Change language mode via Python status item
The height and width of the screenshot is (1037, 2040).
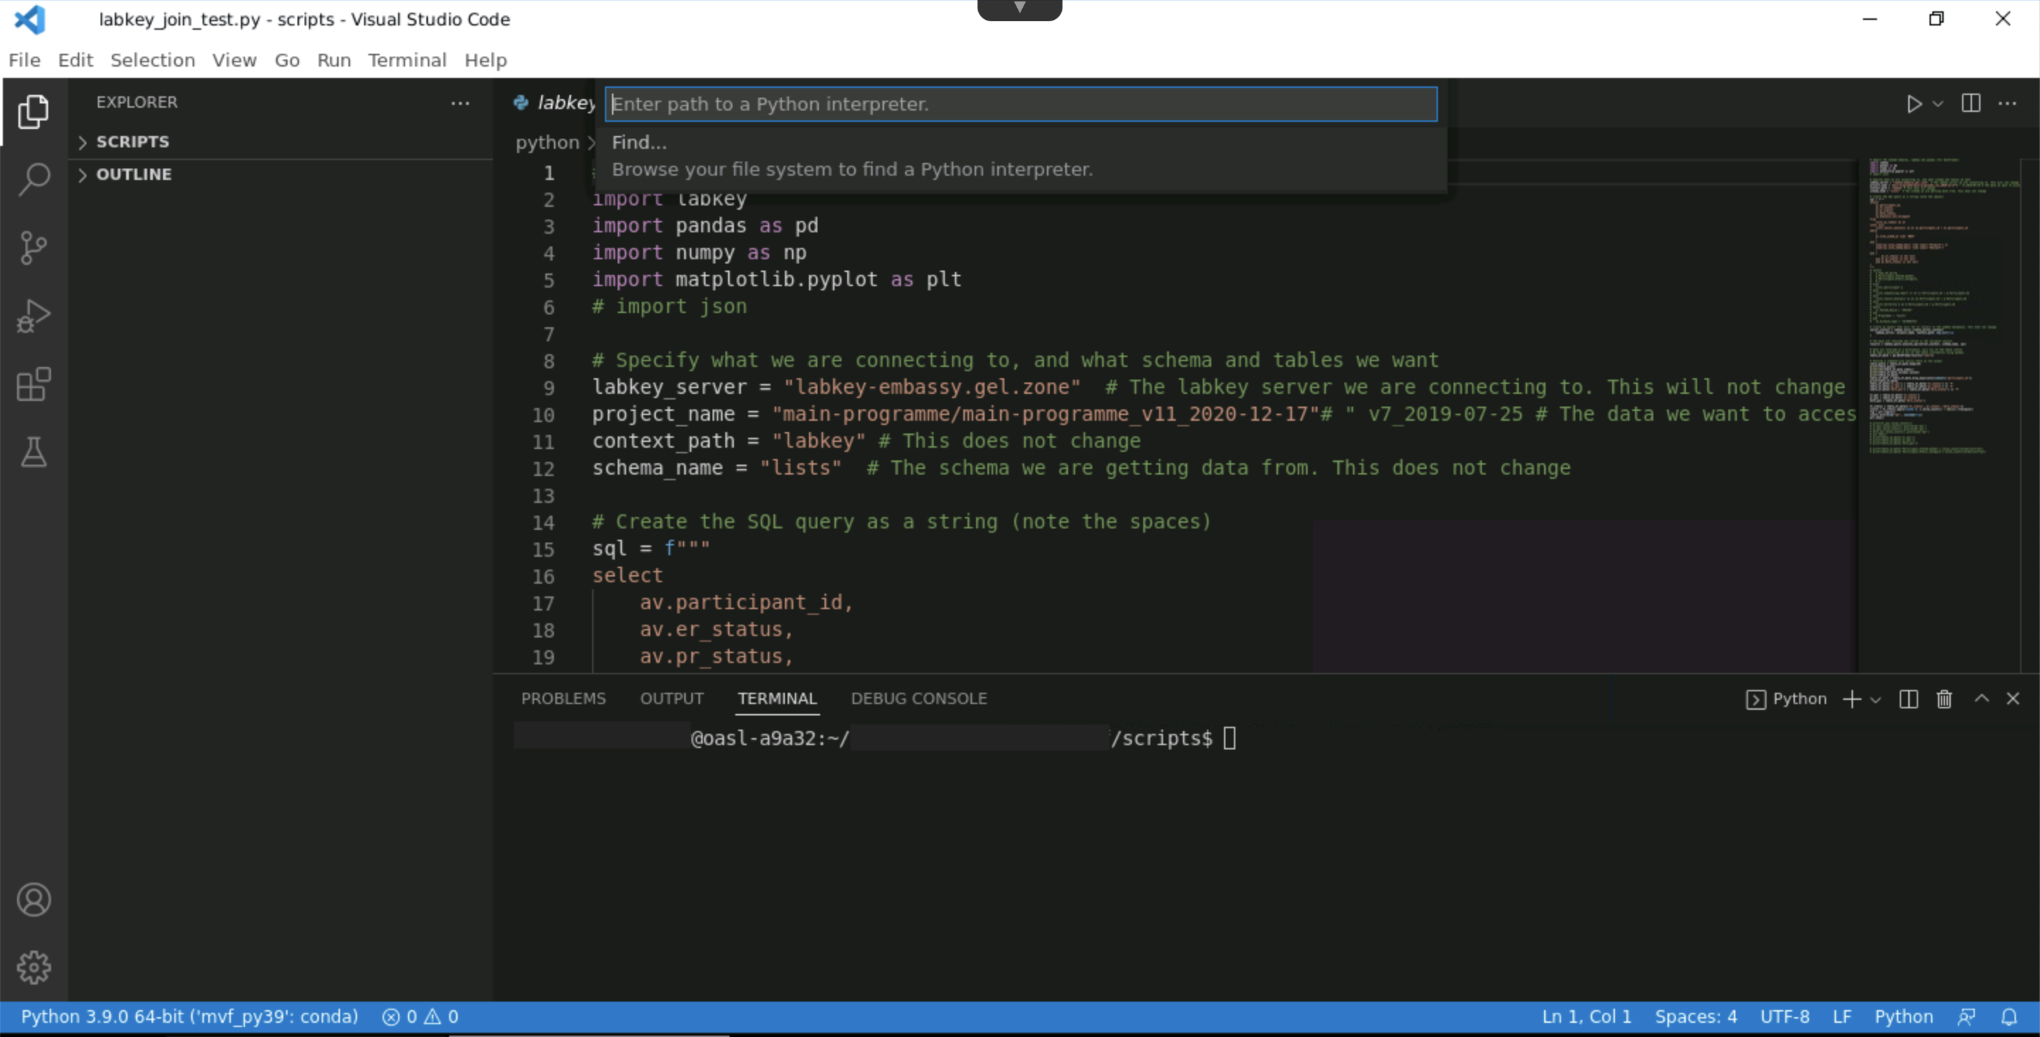pos(1903,1016)
